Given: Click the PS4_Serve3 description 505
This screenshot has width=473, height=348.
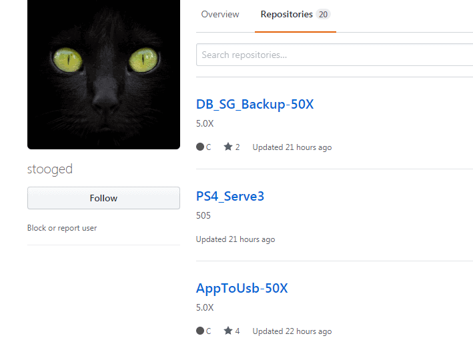Looking at the screenshot, I should tap(203, 215).
